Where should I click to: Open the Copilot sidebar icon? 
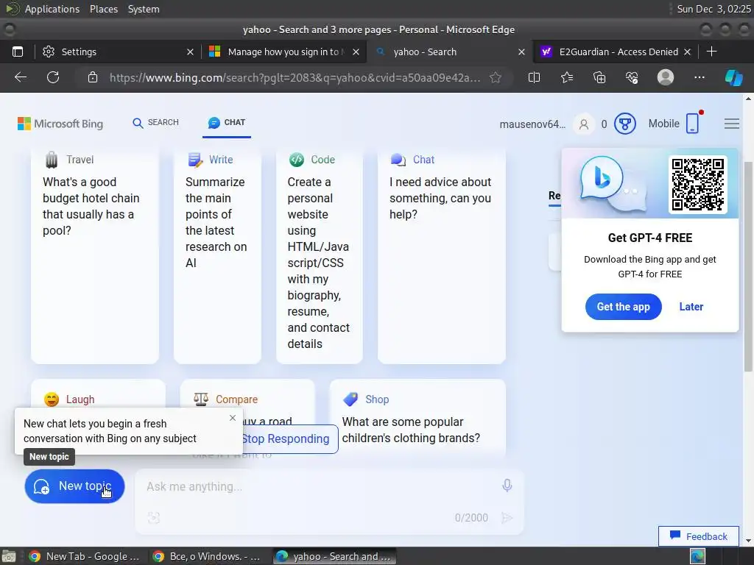coord(734,77)
